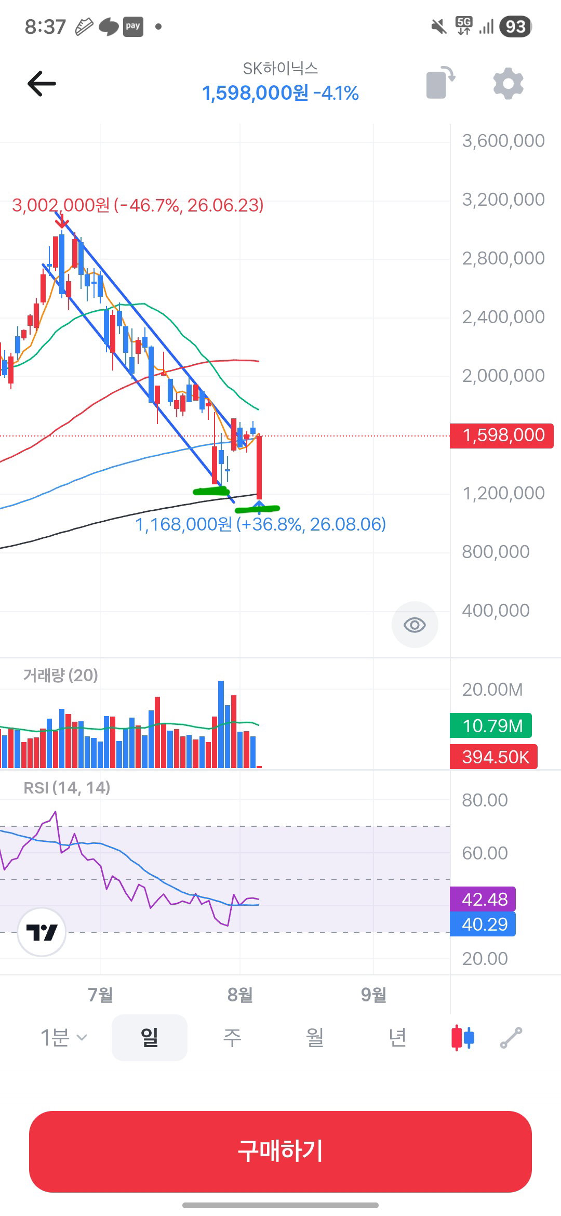Tap the 8월 date axis label

[240, 995]
